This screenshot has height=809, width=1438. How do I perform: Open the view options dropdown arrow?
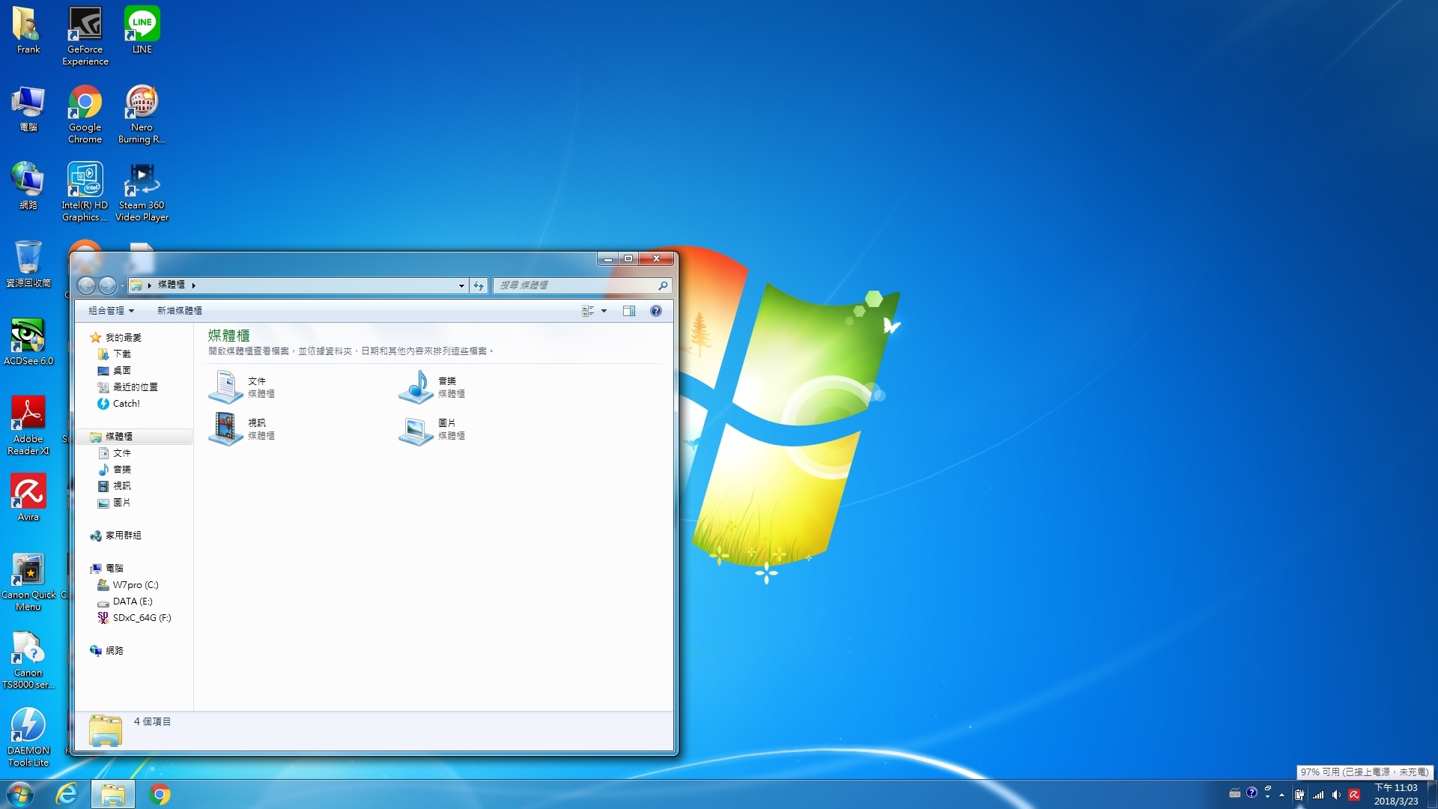point(604,311)
